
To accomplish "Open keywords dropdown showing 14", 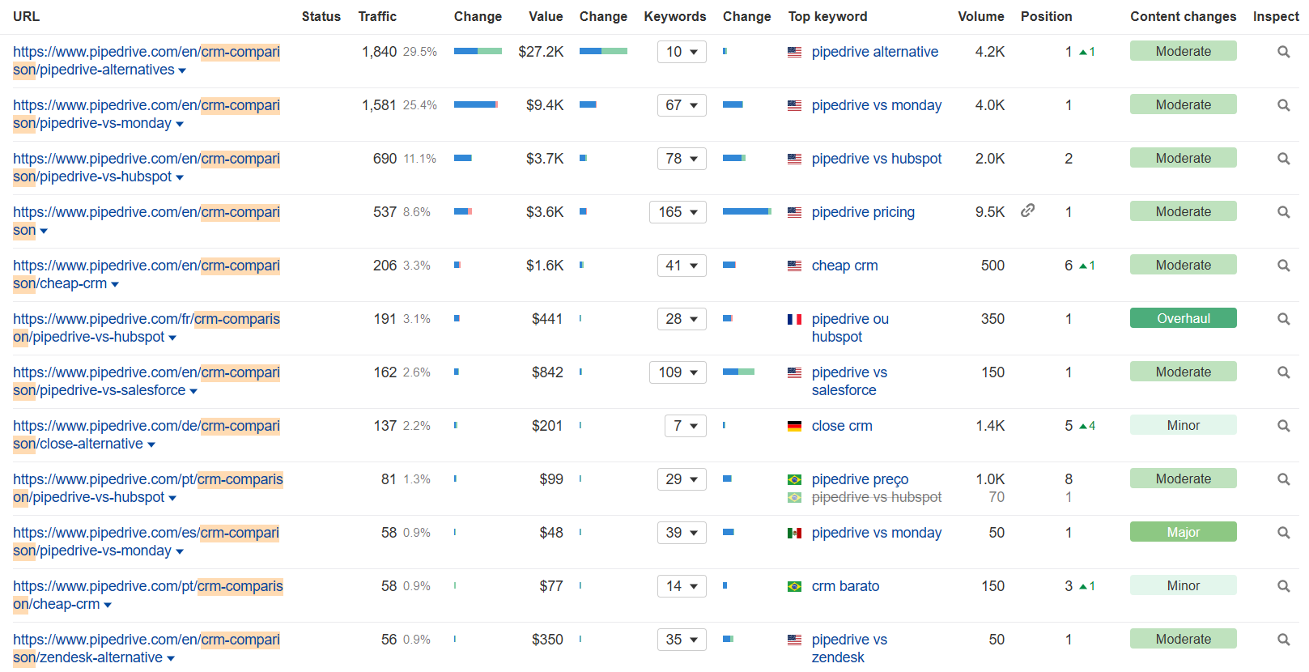I will (682, 586).
